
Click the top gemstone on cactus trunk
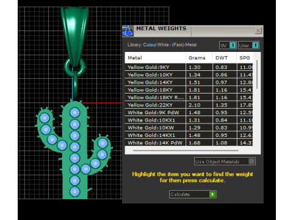pyautogui.click(x=74, y=112)
